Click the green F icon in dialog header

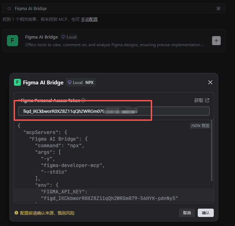point(17,82)
